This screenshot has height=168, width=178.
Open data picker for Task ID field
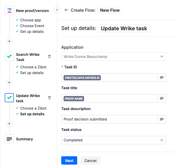pos(162,77)
